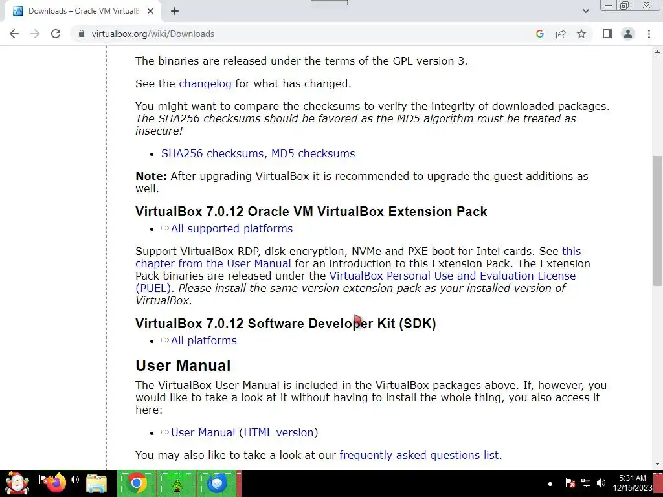Open Chrome's three-dot menu

point(649,34)
